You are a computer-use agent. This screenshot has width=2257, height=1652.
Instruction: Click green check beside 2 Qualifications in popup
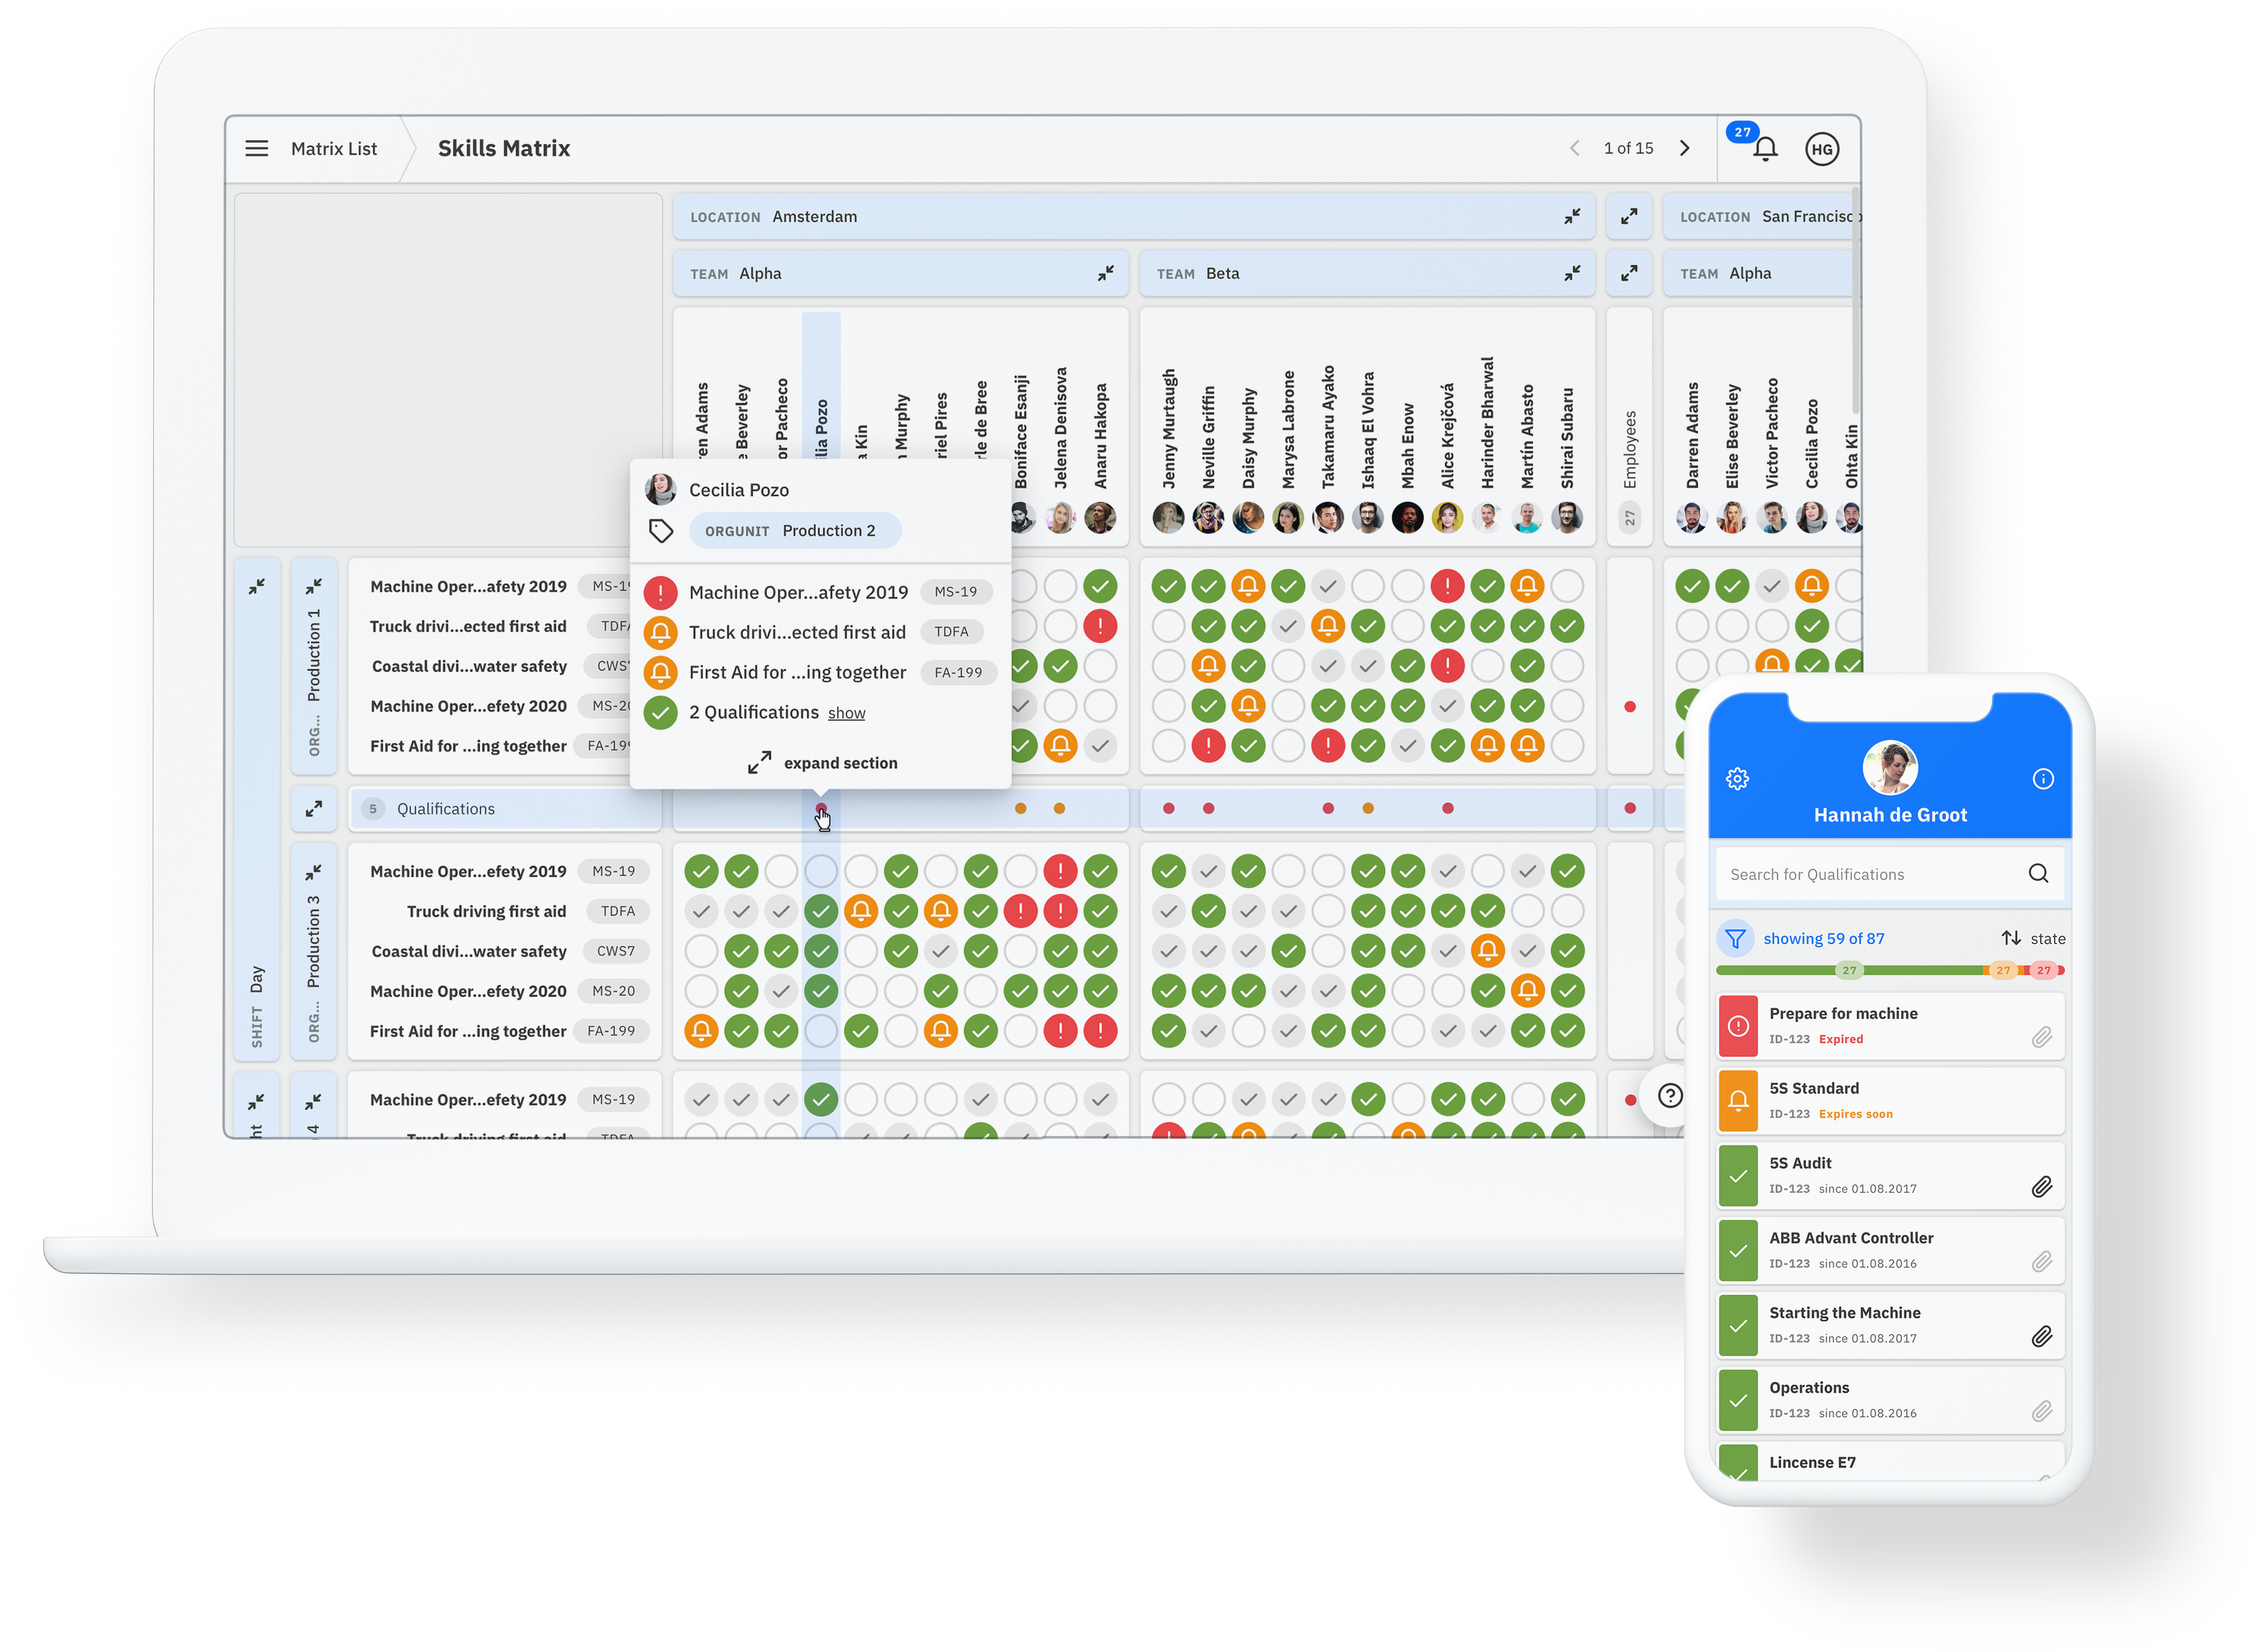660,712
